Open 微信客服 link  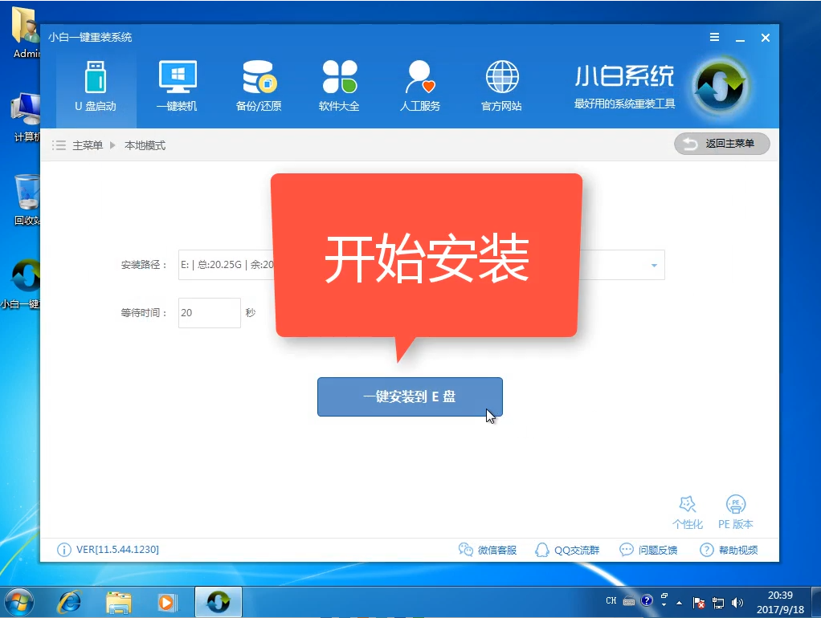488,550
